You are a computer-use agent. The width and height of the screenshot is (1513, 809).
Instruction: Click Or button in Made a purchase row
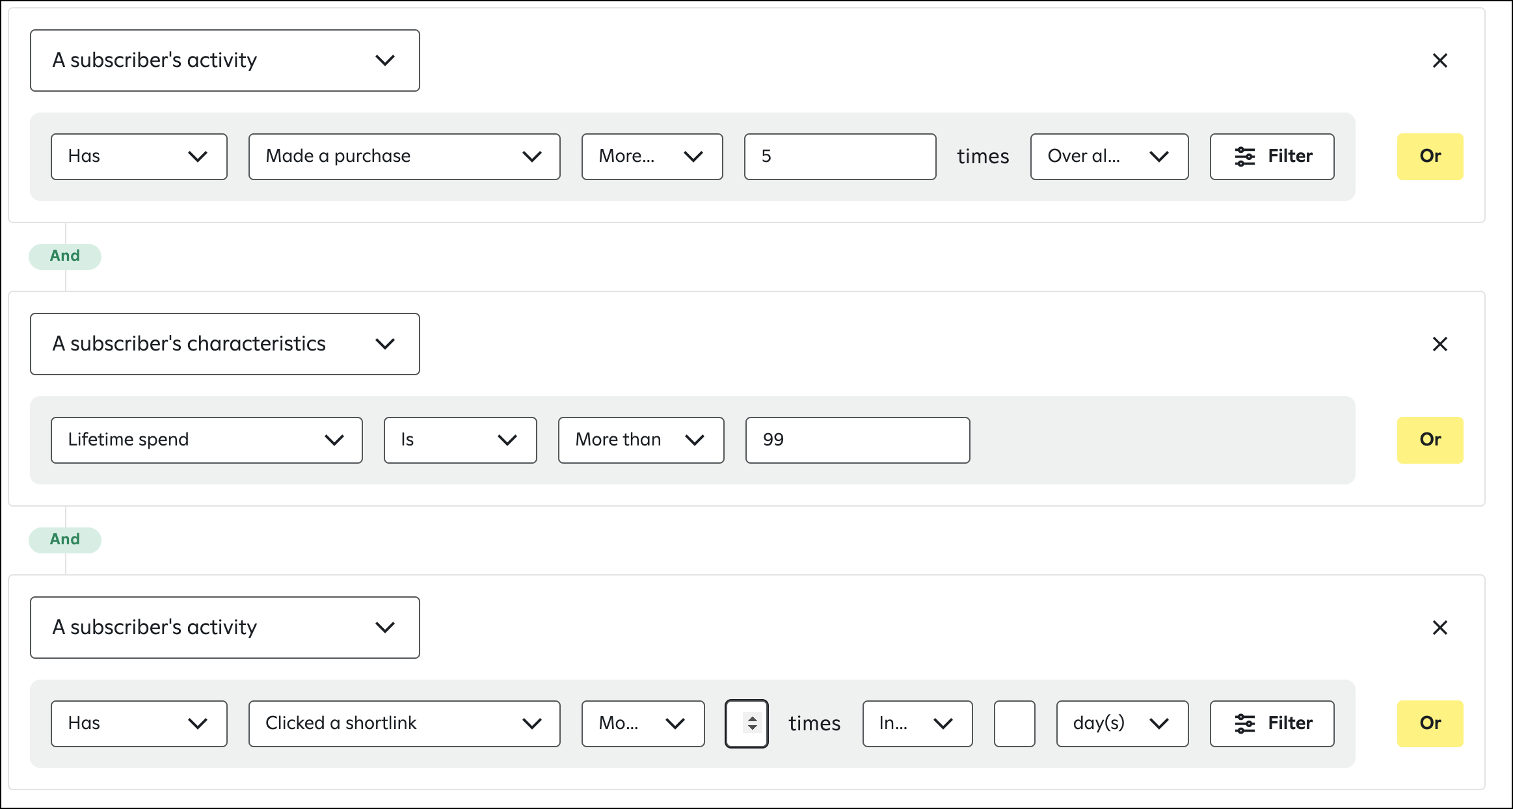tap(1430, 157)
